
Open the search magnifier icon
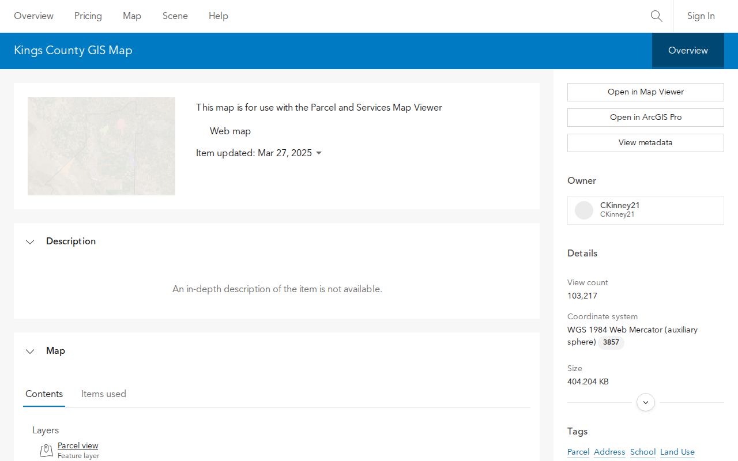[656, 16]
